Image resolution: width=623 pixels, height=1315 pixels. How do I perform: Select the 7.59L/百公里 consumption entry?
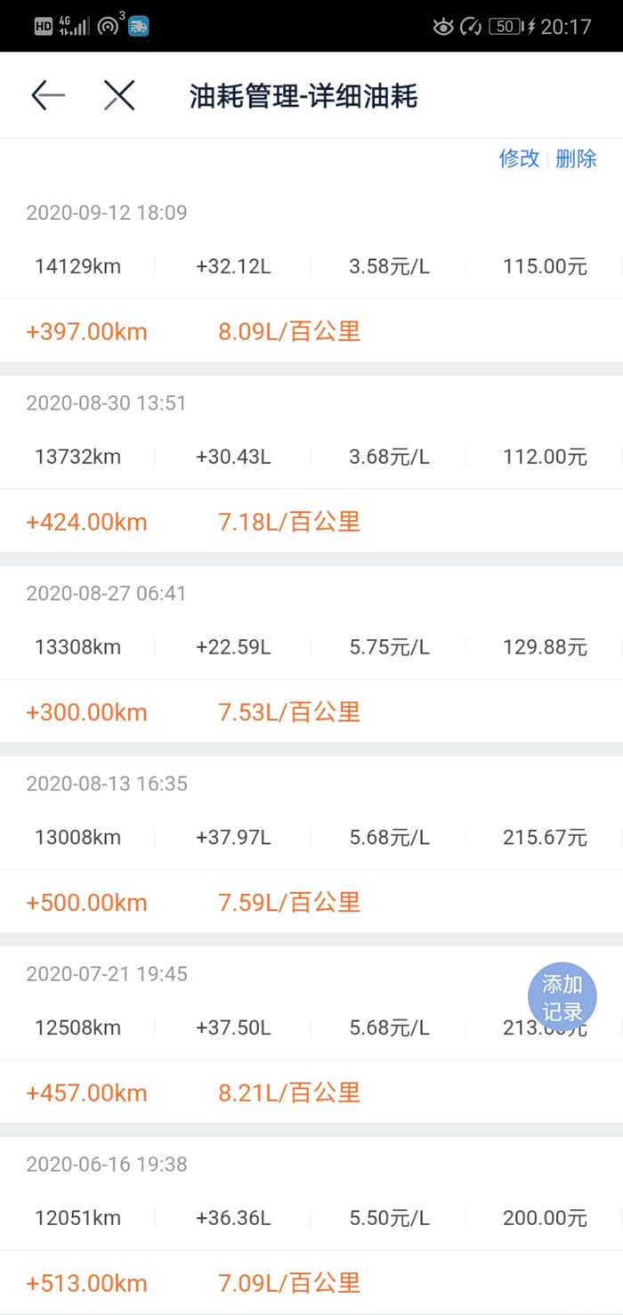coord(289,902)
